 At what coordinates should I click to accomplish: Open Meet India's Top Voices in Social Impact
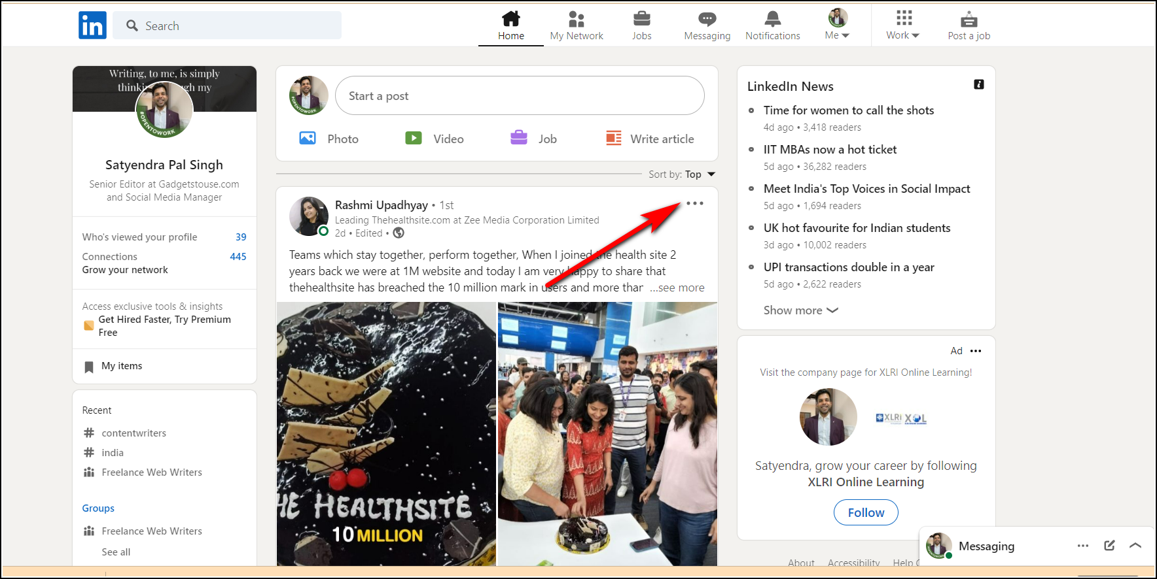(866, 189)
